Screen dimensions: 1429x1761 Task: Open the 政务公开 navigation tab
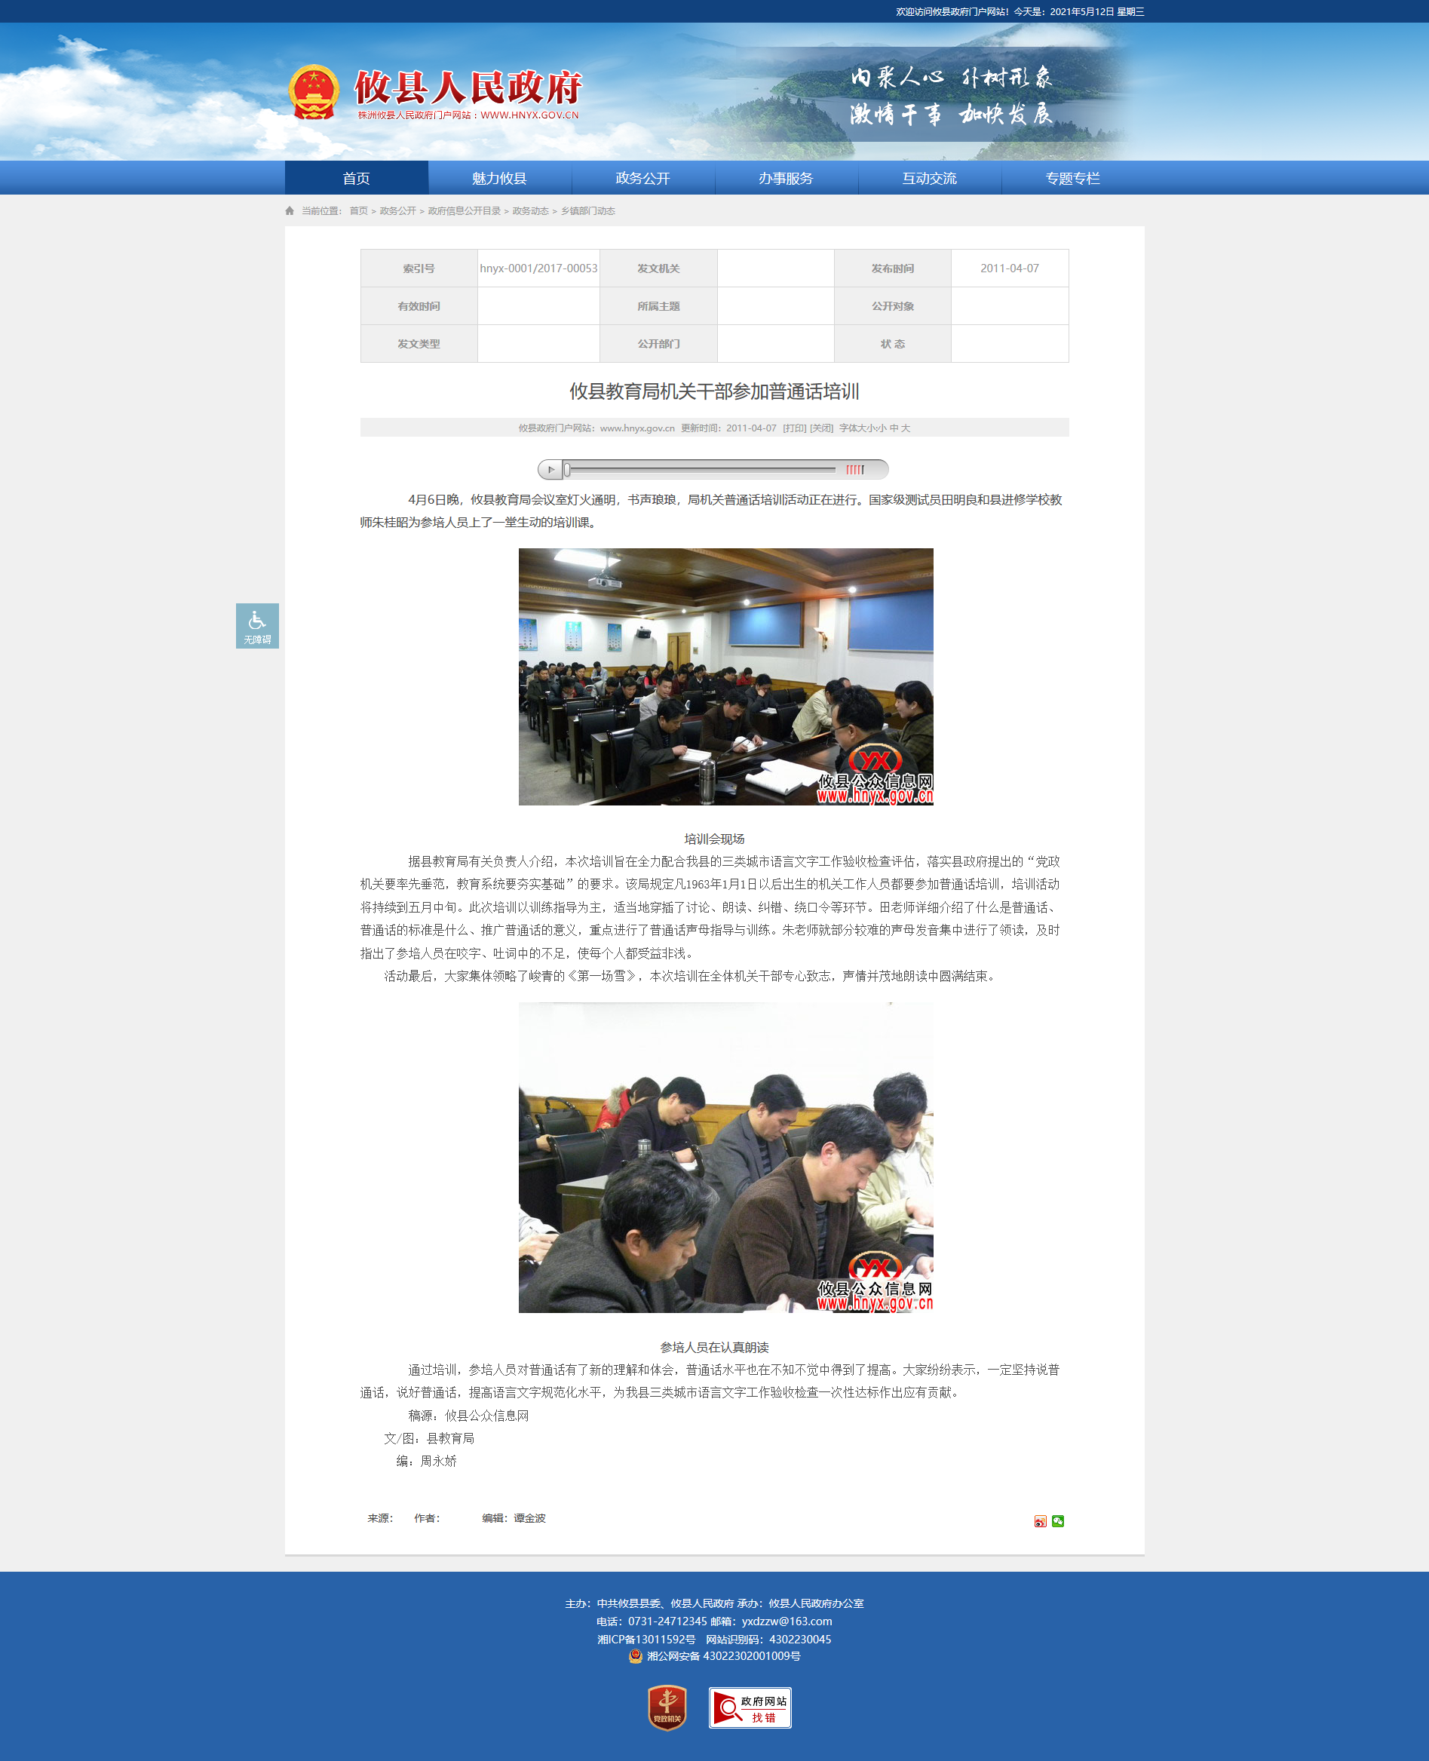click(643, 178)
